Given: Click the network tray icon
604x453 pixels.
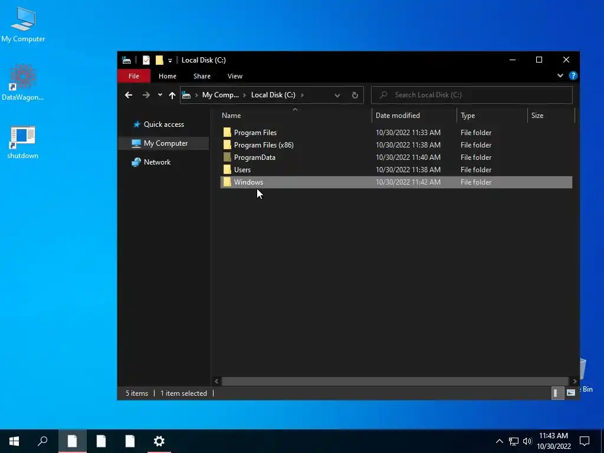Looking at the screenshot, I should (514, 441).
